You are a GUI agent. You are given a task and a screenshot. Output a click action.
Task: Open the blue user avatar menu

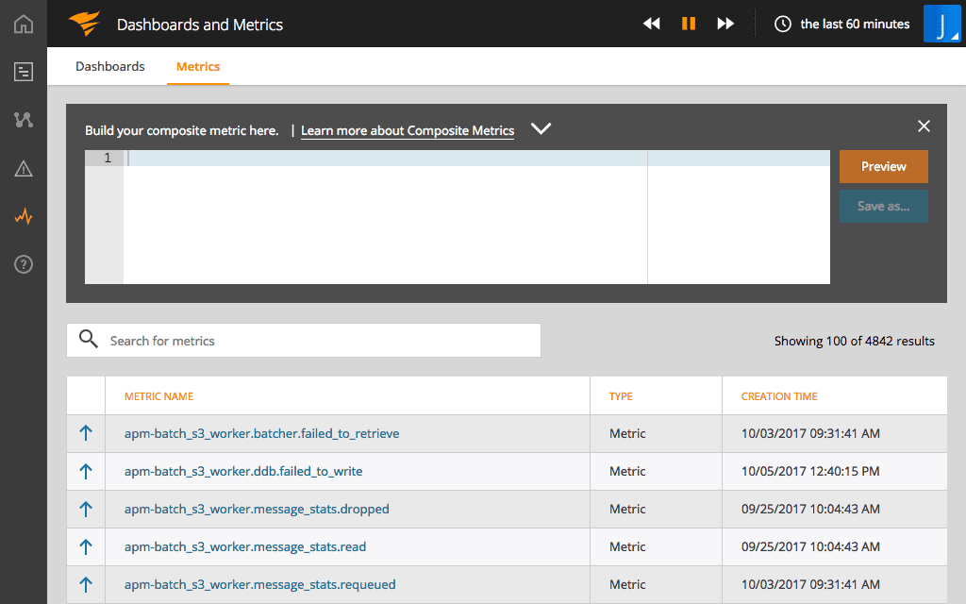coord(941,24)
